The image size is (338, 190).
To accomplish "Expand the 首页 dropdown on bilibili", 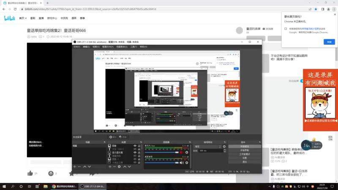I will tap(23, 18).
